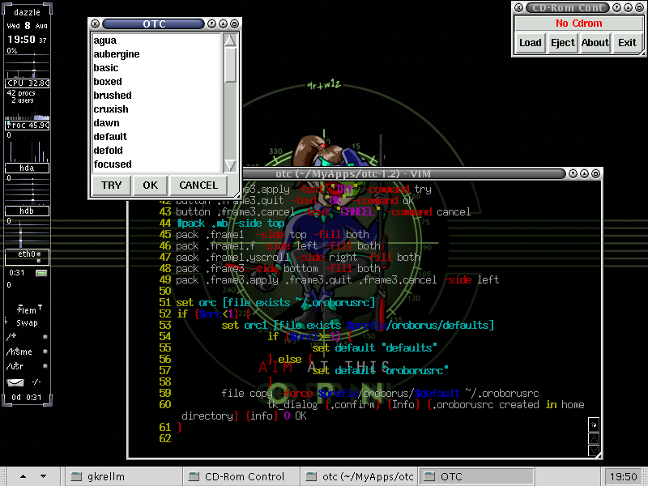
Task: Click the gkrellm uptime '0d 0:31'
Action: point(27,397)
